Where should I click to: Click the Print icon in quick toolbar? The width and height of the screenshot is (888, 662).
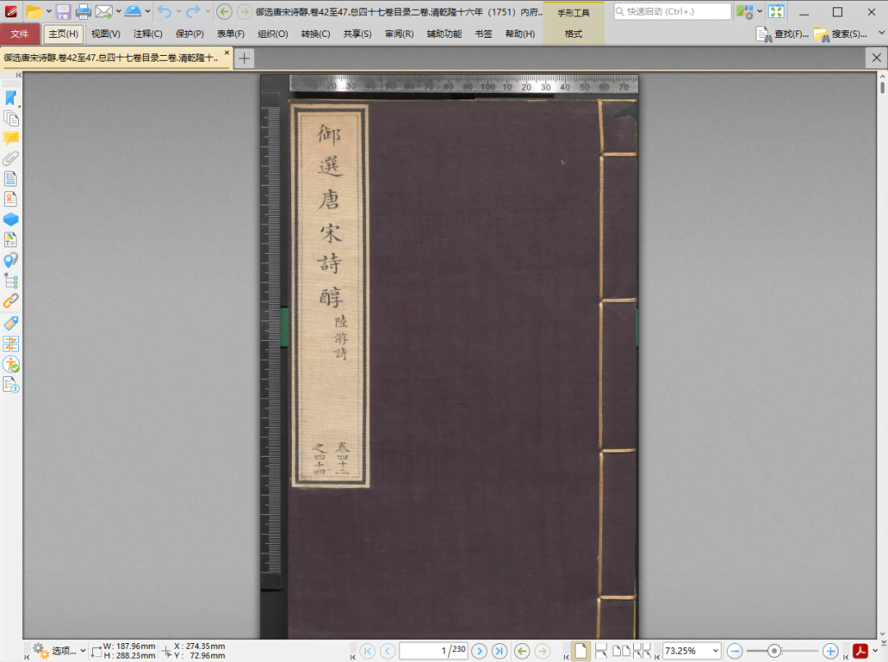pyautogui.click(x=83, y=11)
